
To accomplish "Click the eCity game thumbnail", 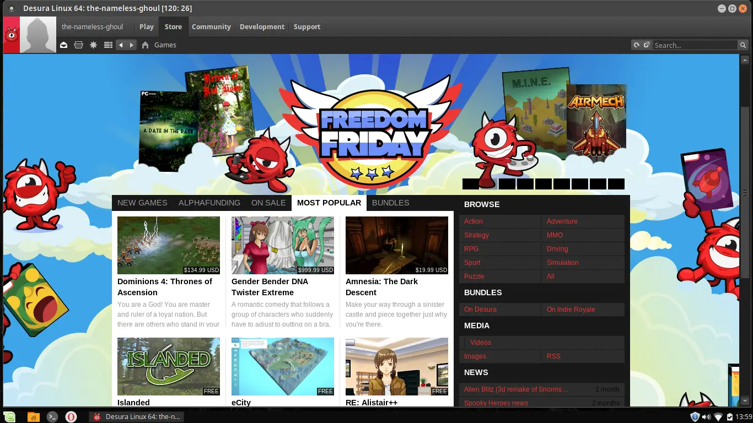I will (x=283, y=366).
